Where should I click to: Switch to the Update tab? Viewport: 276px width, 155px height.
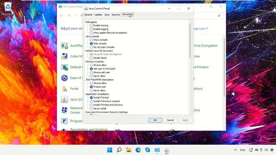click(98, 15)
